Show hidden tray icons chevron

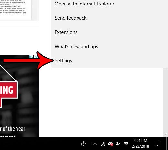tap(95, 144)
